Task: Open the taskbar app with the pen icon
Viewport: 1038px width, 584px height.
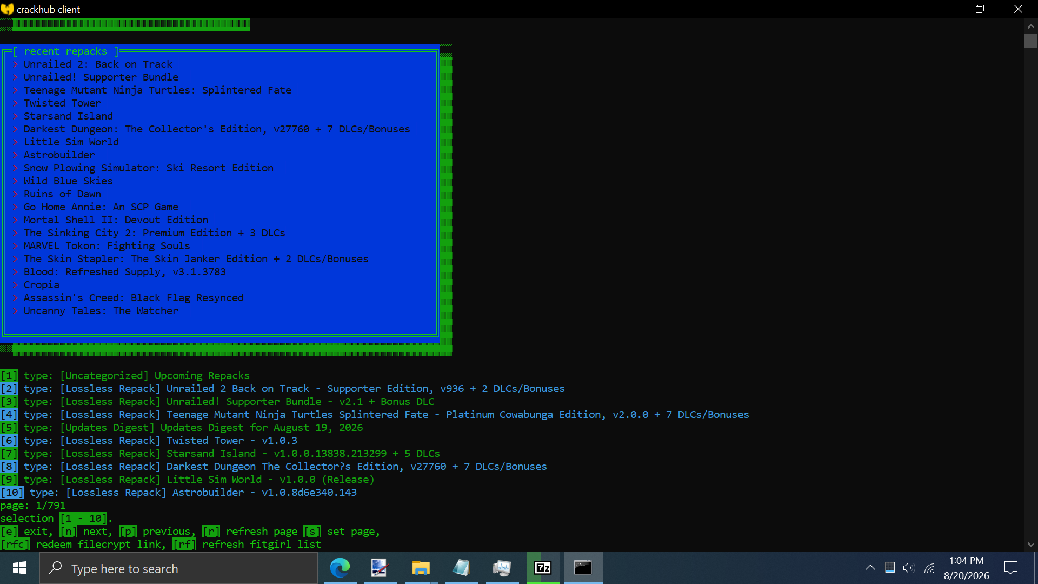Action: click(380, 568)
